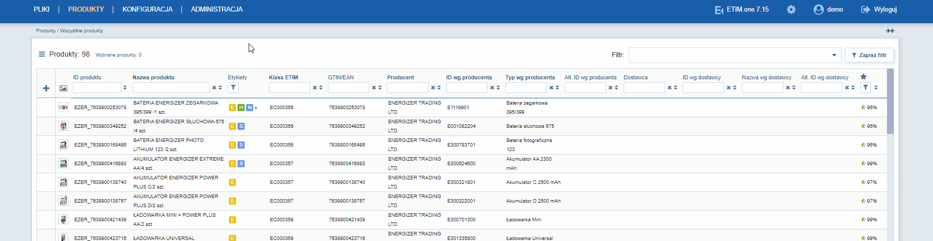Sort by ID produktu using the sort arrows
Viewport: 933px width, 241px height.
point(125,88)
